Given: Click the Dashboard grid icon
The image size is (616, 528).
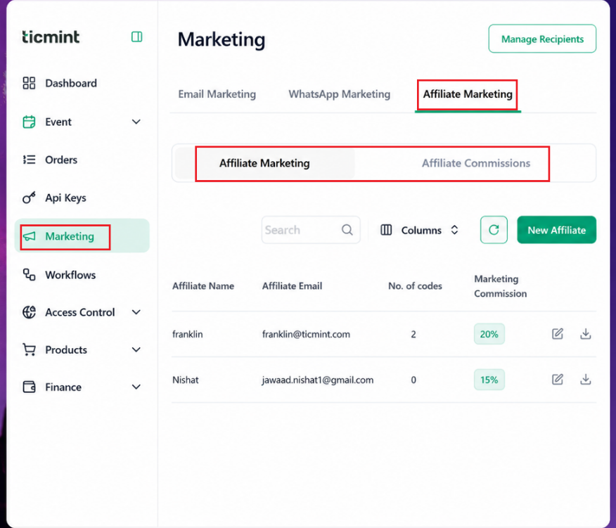Looking at the screenshot, I should pyautogui.click(x=29, y=83).
